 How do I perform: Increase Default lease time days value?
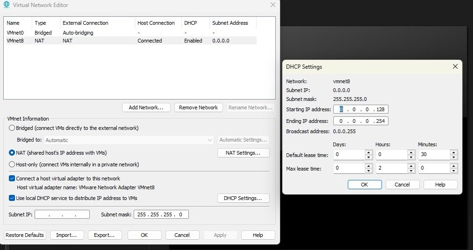click(368, 152)
